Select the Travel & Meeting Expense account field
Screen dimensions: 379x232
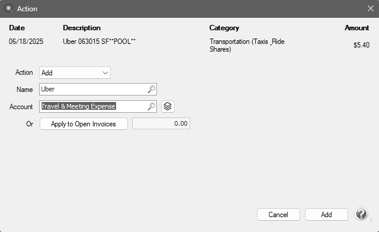[98, 106]
